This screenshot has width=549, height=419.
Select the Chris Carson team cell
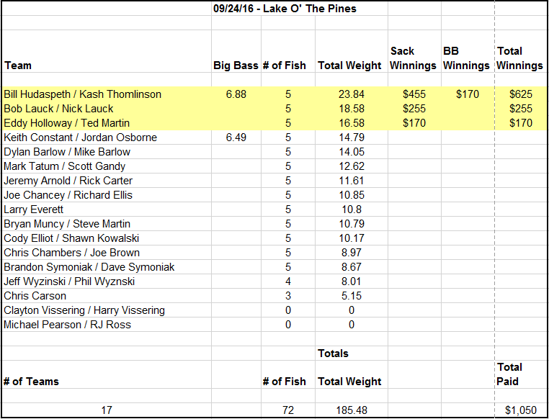(x=107, y=296)
